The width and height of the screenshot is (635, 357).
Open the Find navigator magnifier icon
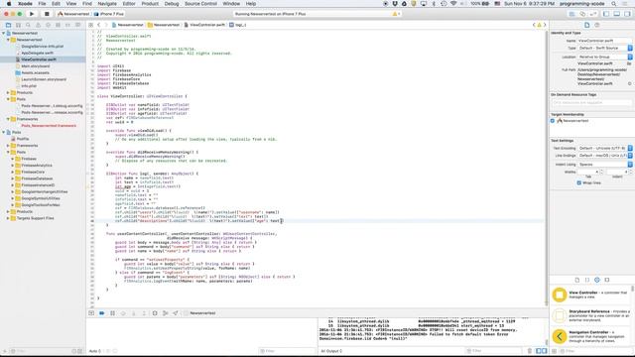pyautogui.click(x=28, y=25)
